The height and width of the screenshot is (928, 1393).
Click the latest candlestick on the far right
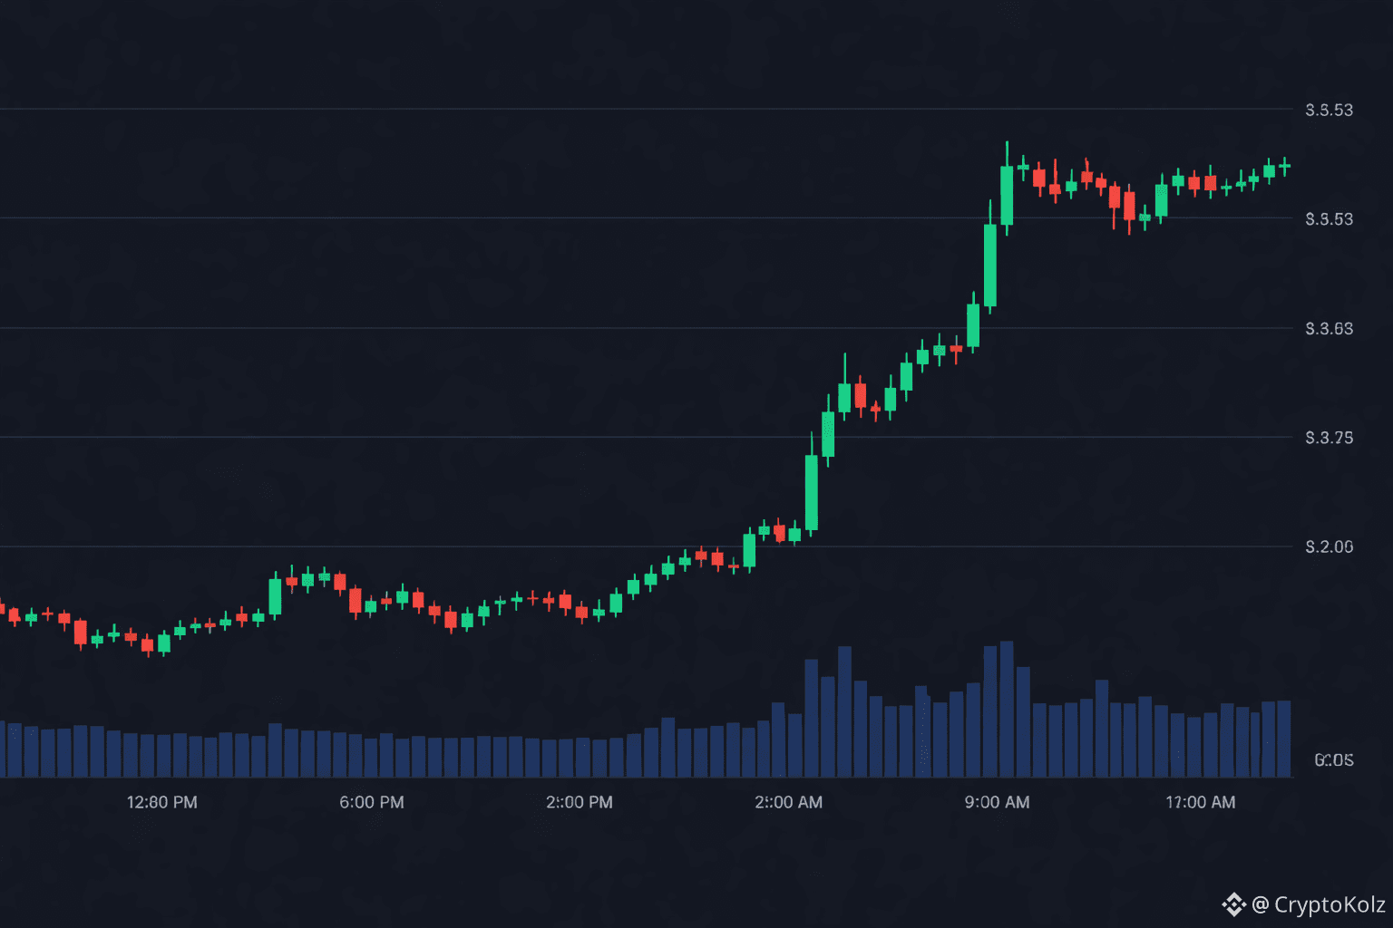click(x=1286, y=168)
